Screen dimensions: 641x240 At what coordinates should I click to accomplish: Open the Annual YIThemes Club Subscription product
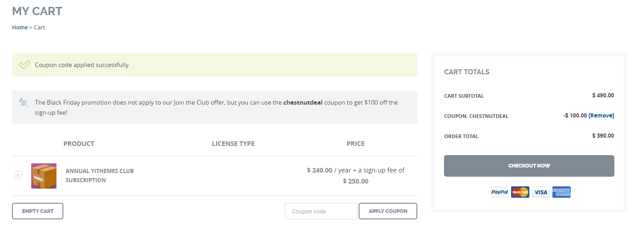pyautogui.click(x=100, y=175)
